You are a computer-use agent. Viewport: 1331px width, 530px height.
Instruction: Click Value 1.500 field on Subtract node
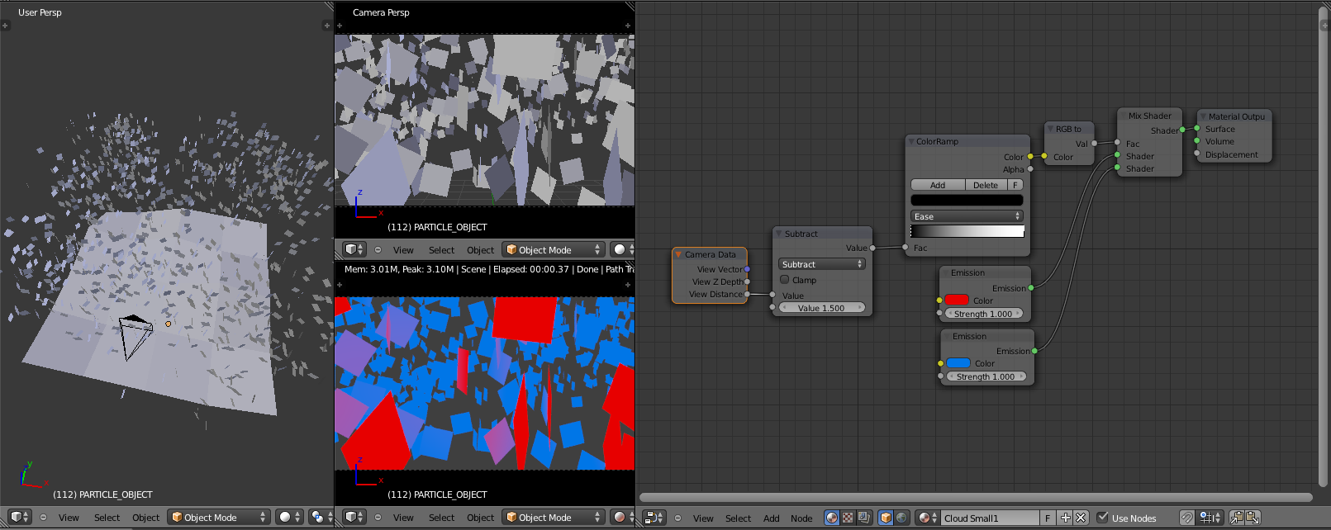pyautogui.click(x=821, y=308)
